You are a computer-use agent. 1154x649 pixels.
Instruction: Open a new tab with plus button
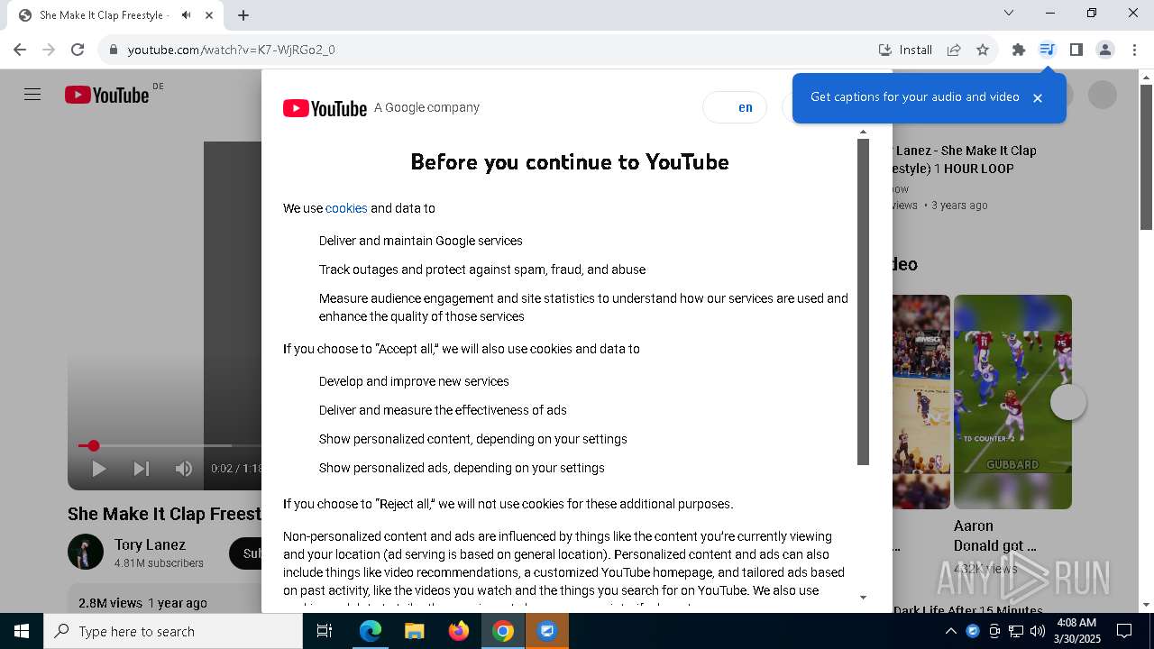243,15
